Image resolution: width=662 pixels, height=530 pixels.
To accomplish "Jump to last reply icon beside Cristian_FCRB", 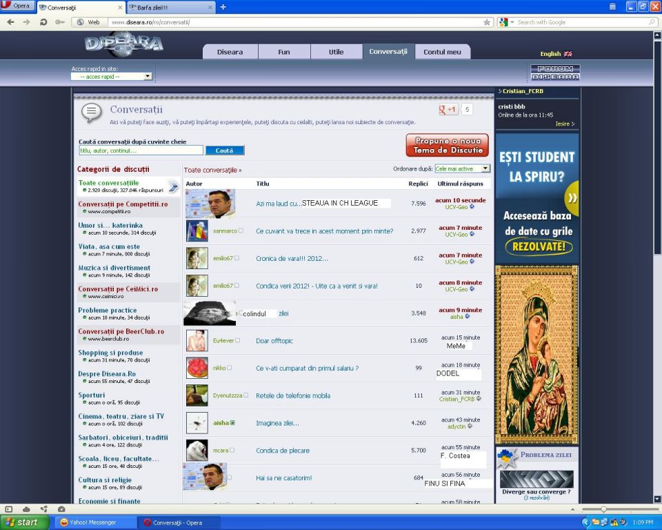I will [479, 399].
